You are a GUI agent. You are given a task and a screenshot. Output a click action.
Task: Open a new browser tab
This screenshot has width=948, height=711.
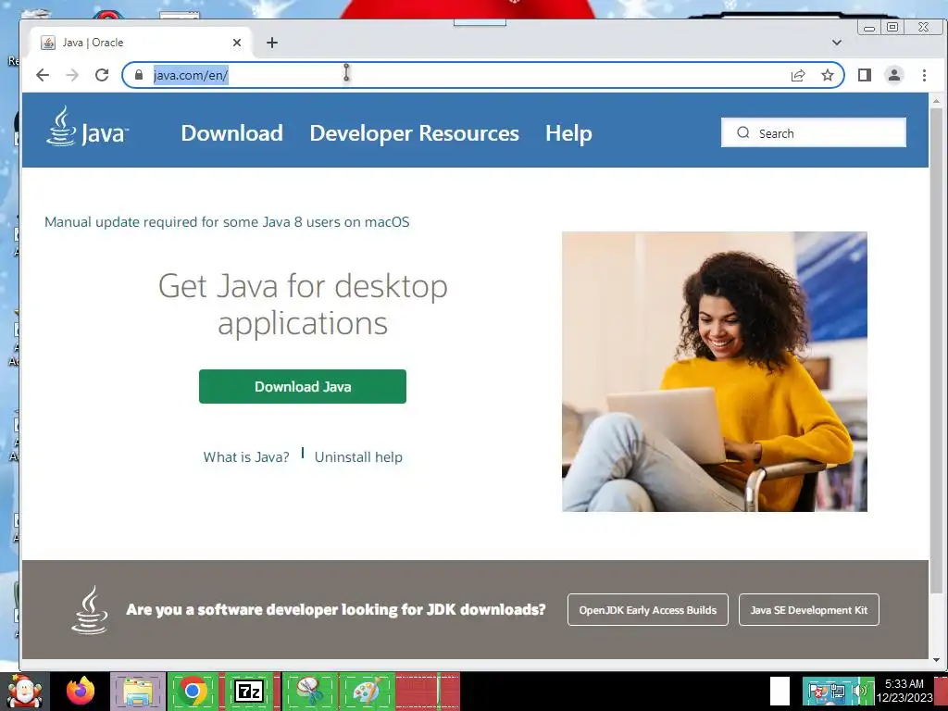click(x=272, y=43)
